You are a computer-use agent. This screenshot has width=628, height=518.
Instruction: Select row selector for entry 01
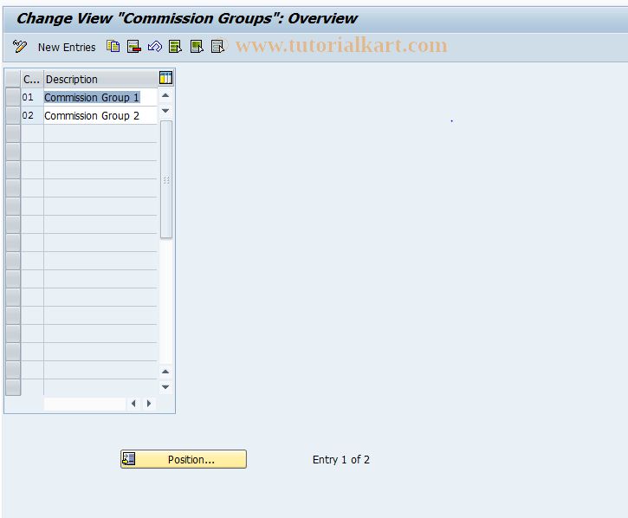pos(13,97)
